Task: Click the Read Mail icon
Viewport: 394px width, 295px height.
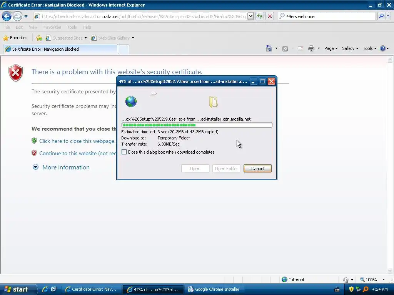Action: tap(301, 48)
